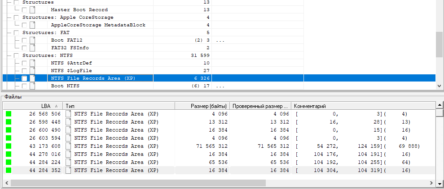This screenshot has width=444, height=189.
Task: Select the file row with LBA 43 173 608
Action: 219,146
